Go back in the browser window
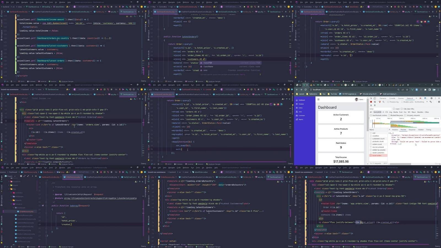 [x=297, y=90]
